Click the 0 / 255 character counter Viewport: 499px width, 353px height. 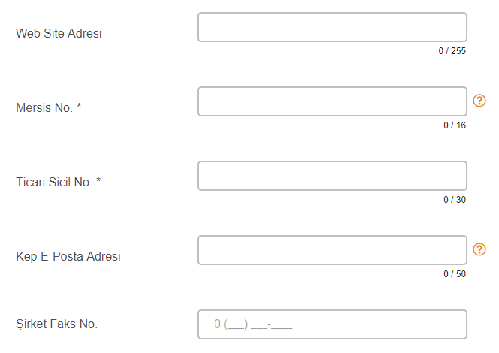[x=452, y=51]
